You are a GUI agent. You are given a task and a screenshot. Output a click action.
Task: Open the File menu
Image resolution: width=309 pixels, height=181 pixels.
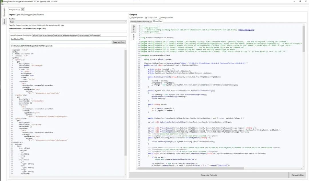[2, 4]
